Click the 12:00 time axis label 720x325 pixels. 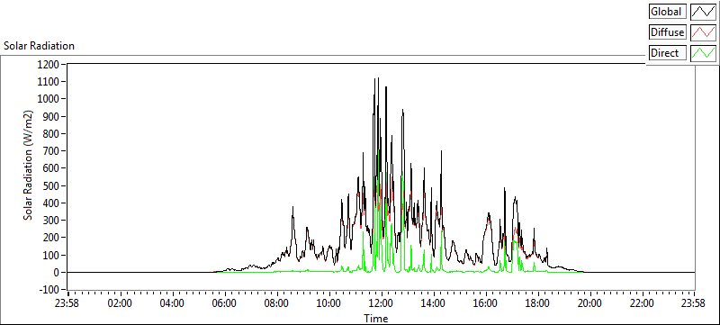pos(381,303)
